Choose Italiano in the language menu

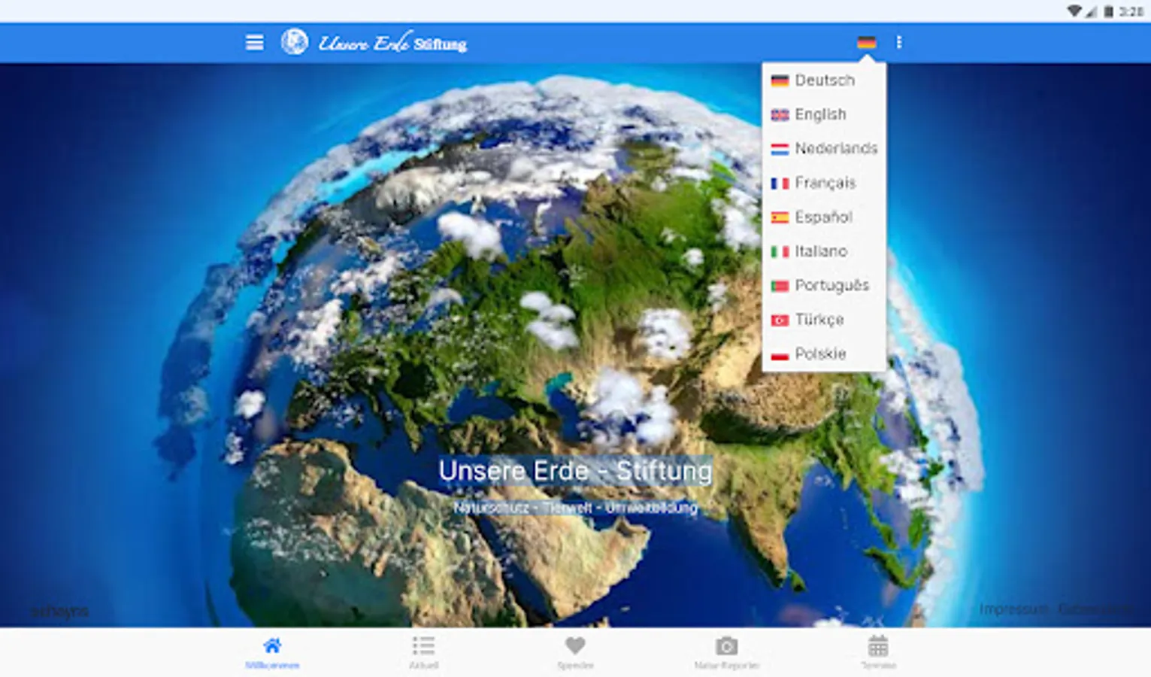pyautogui.click(x=824, y=251)
